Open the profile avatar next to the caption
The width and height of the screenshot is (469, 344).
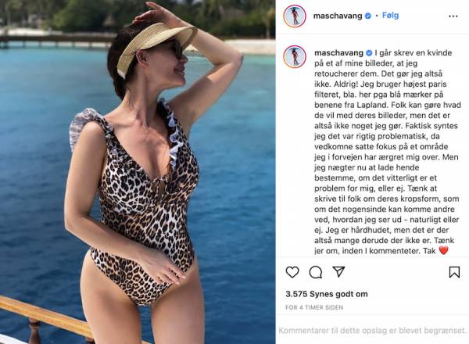(x=295, y=56)
